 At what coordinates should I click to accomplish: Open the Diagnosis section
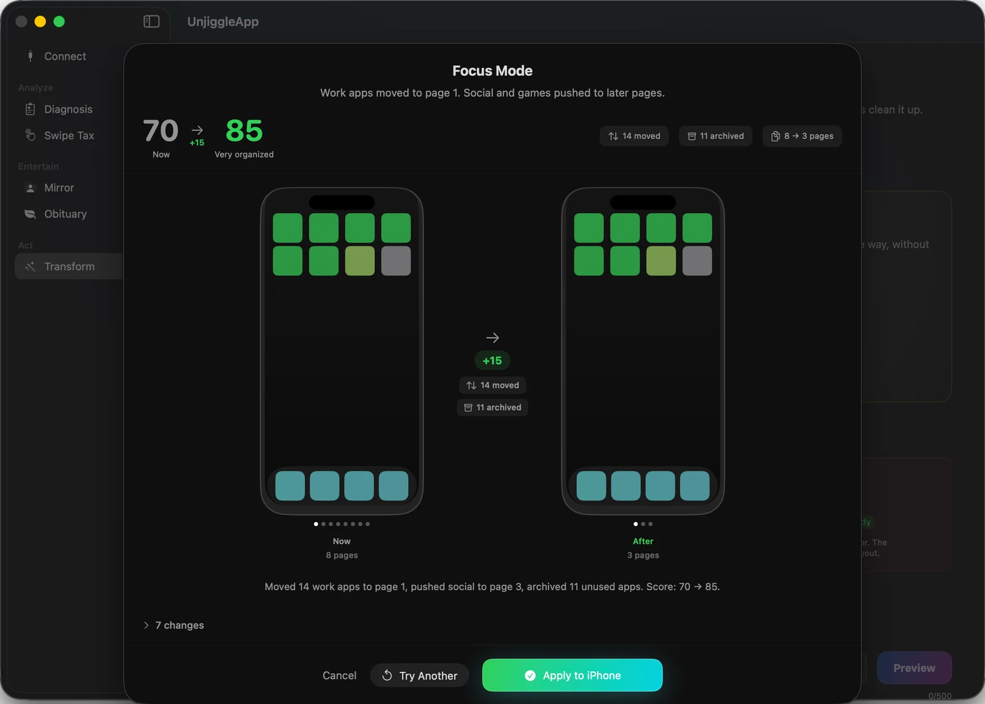pyautogui.click(x=69, y=109)
